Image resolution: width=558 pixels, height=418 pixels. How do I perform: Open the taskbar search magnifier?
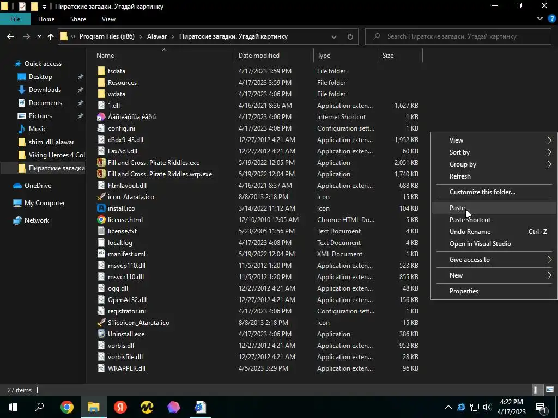coord(39,407)
